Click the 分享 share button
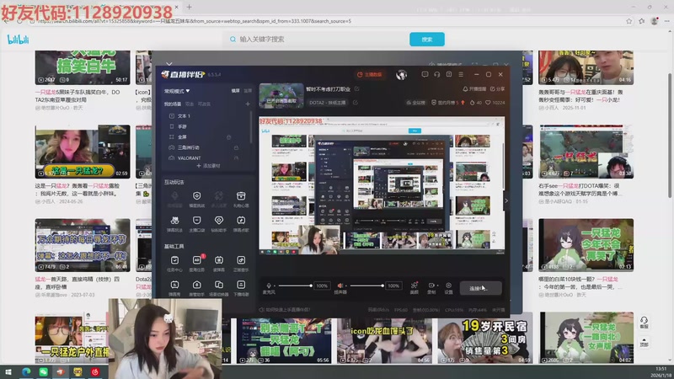This screenshot has height=379, width=674. 498,89
